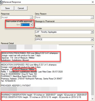Open the Deny Reason dropdown
The height and width of the screenshot is (101, 95).
click(x=92, y=17)
